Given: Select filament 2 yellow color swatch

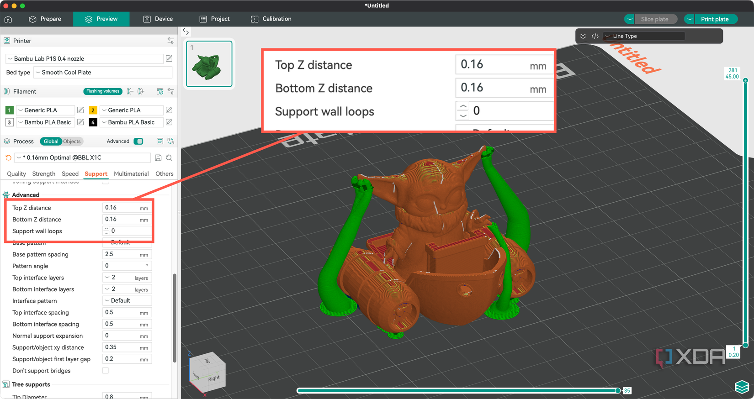Looking at the screenshot, I should coord(93,110).
